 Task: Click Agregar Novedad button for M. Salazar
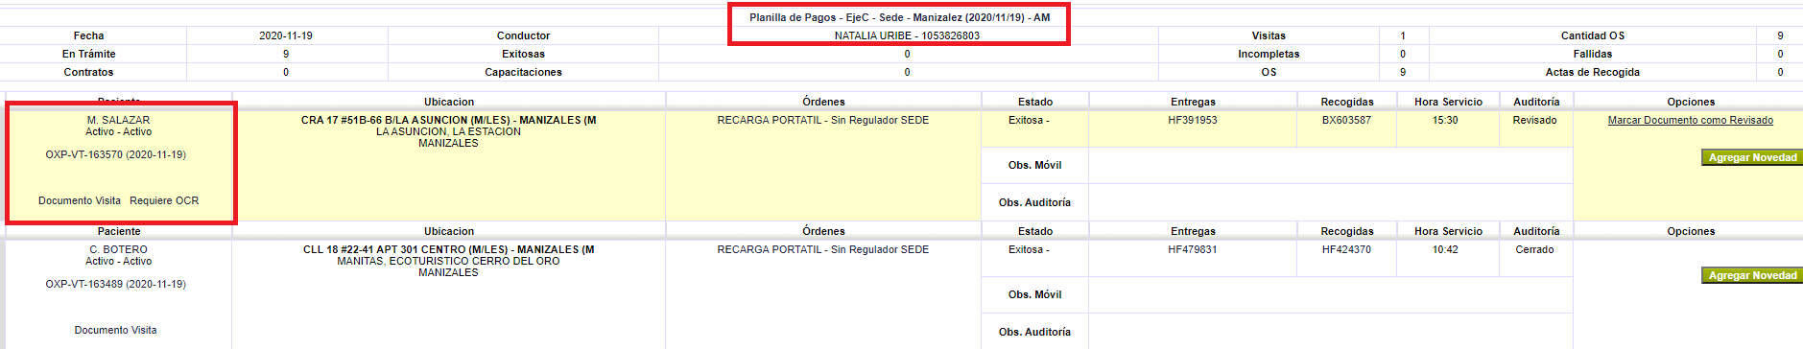[x=1752, y=157]
